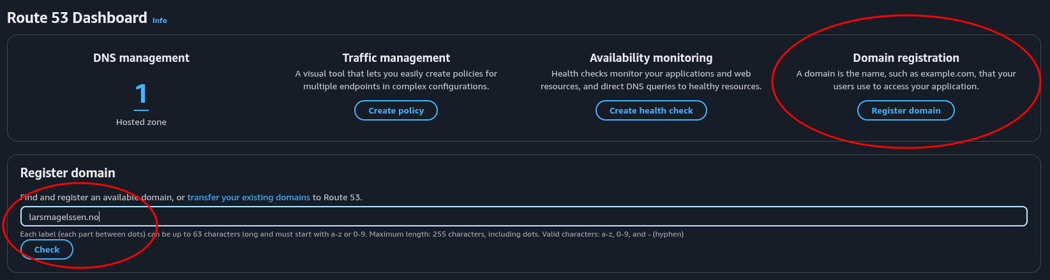The width and height of the screenshot is (1050, 280).
Task: Click the Route 53 Dashboard page title
Action: (77, 18)
